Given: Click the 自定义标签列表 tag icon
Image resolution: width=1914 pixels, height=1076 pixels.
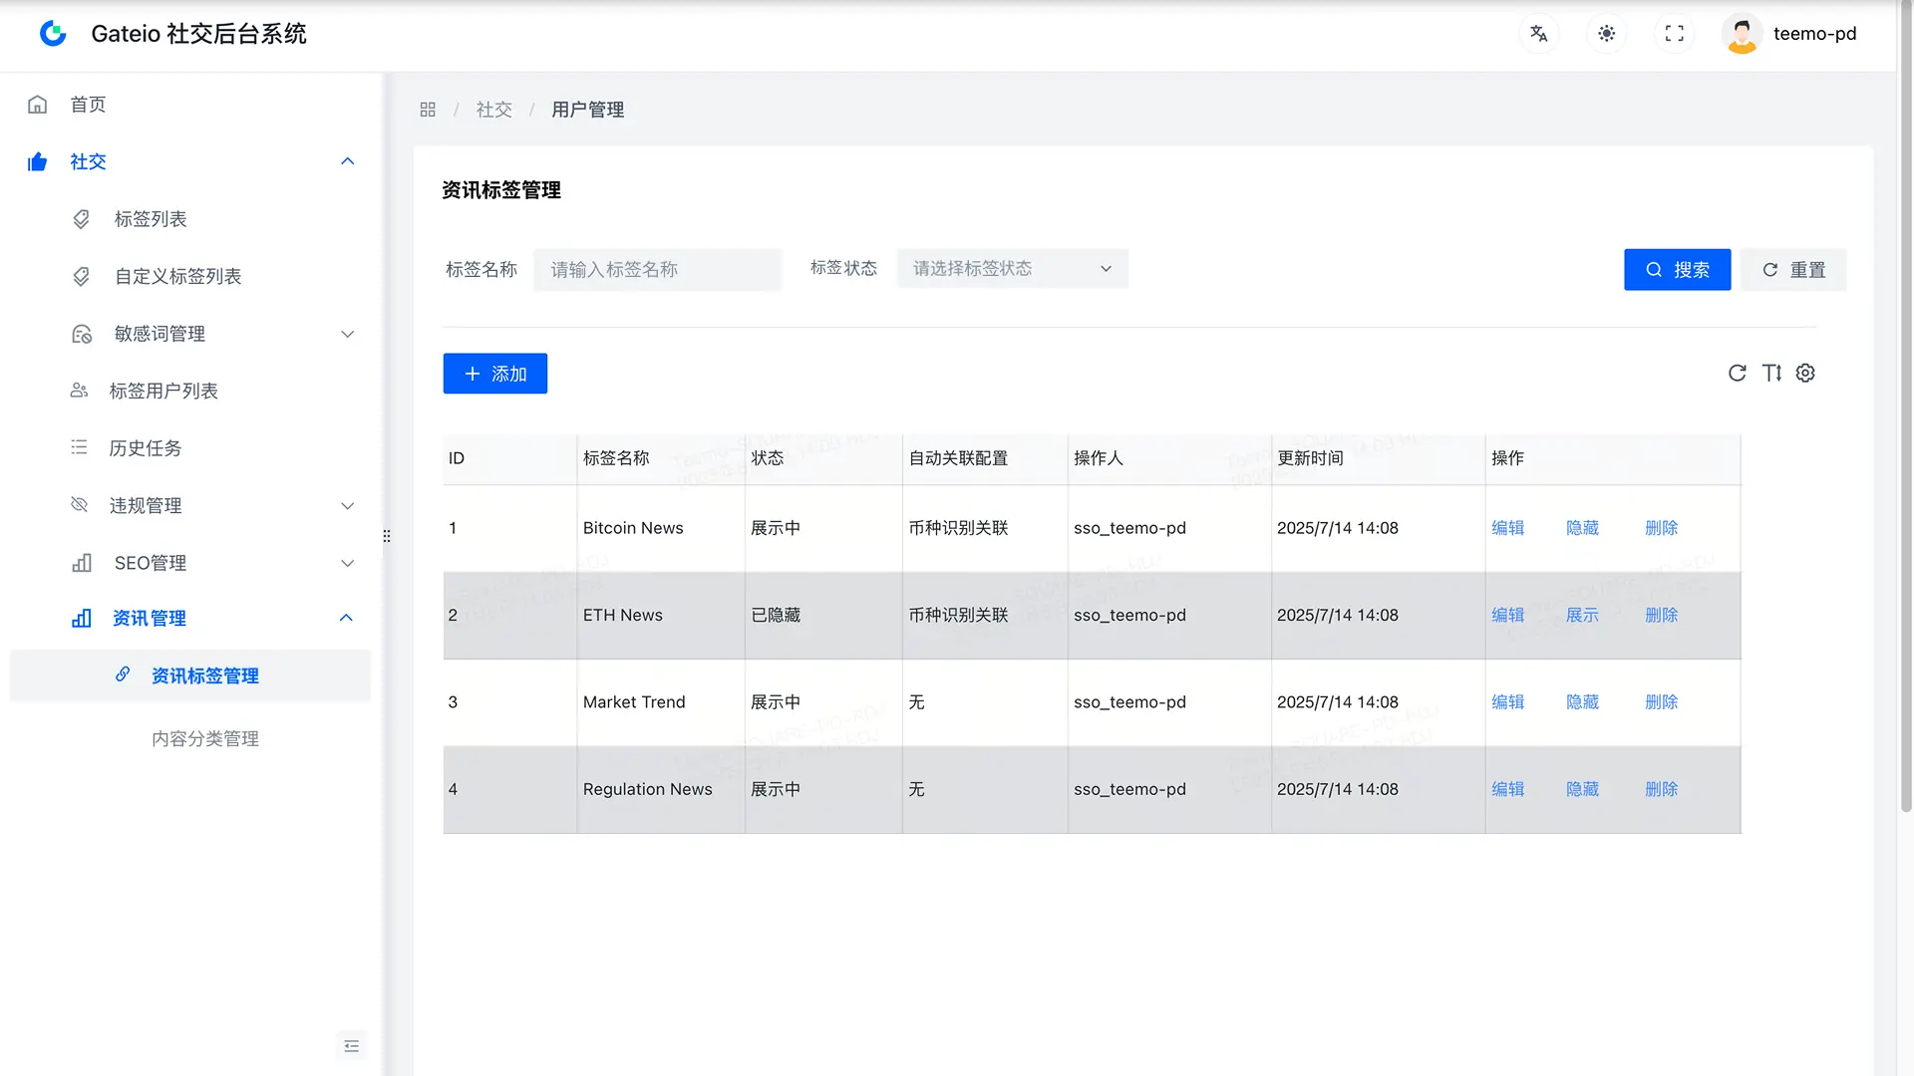Looking at the screenshot, I should [82, 276].
